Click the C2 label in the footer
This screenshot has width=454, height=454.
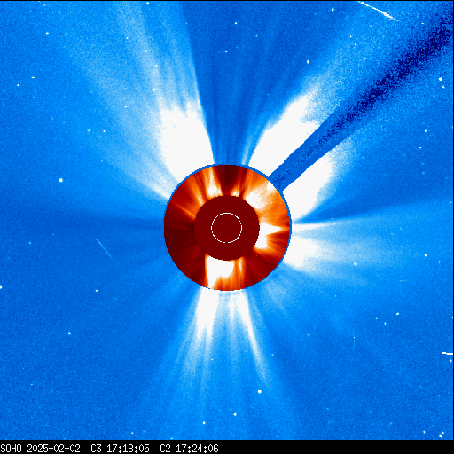(165, 449)
